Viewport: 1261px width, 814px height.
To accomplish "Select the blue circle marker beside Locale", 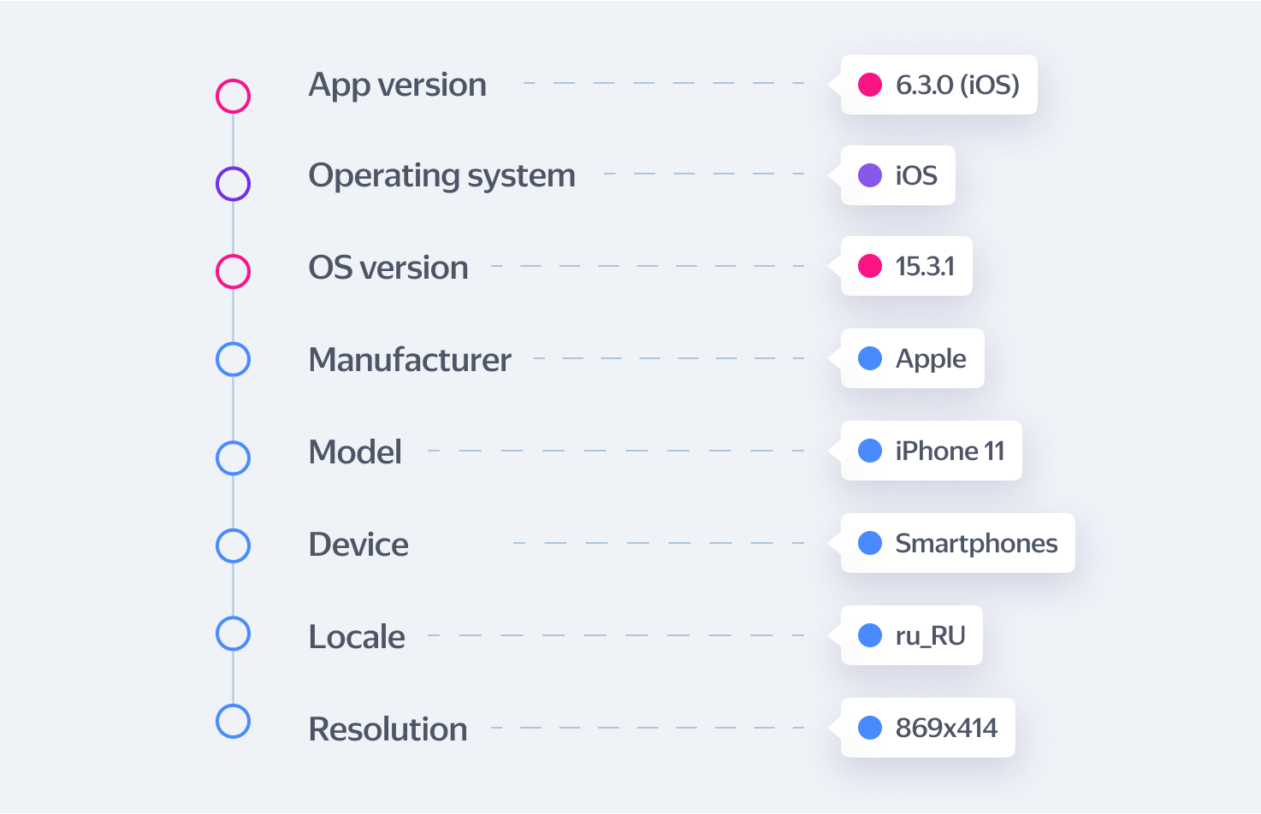I will click(x=233, y=634).
